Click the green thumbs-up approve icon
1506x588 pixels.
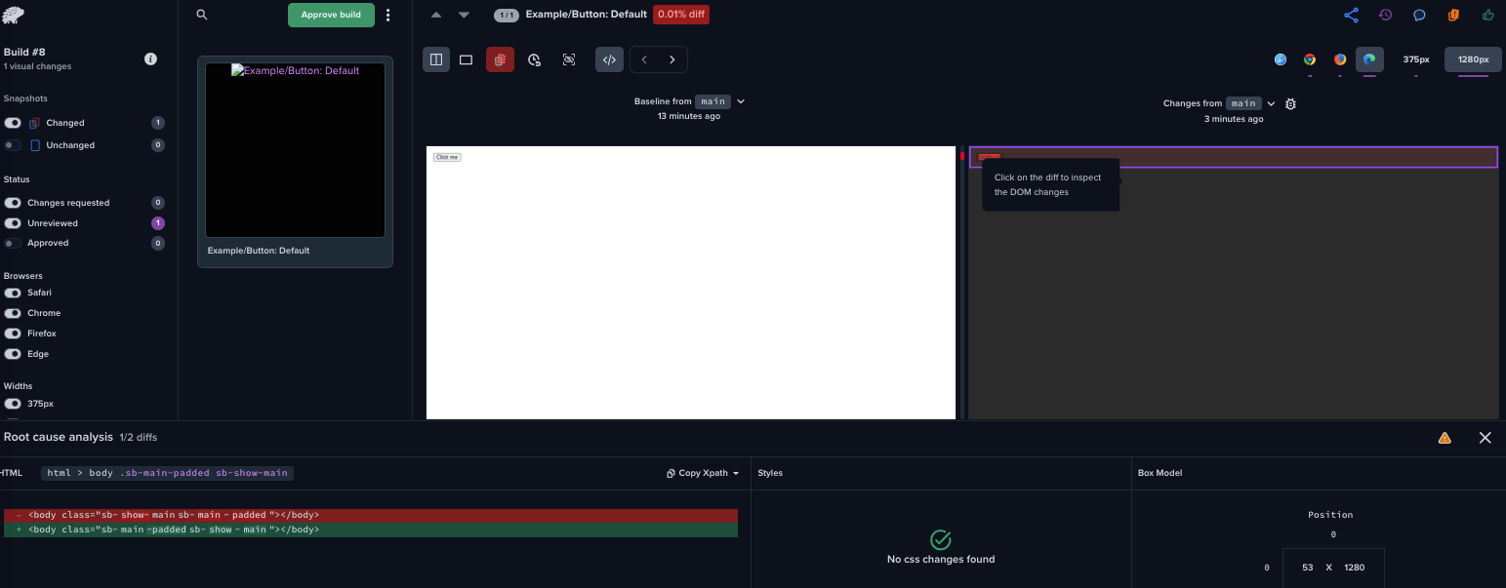click(x=1487, y=15)
